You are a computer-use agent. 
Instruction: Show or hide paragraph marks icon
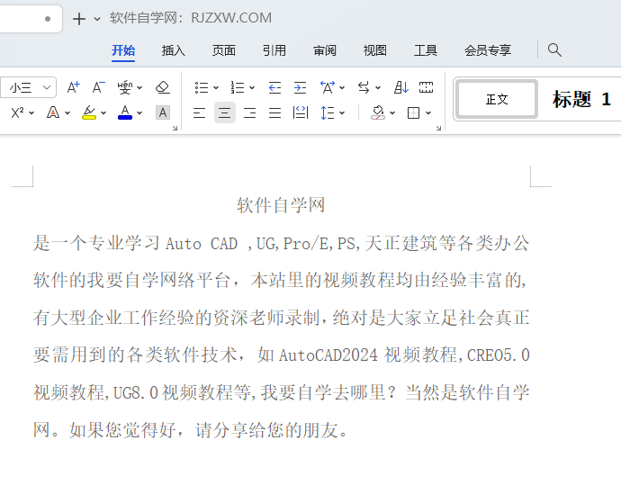point(426,87)
